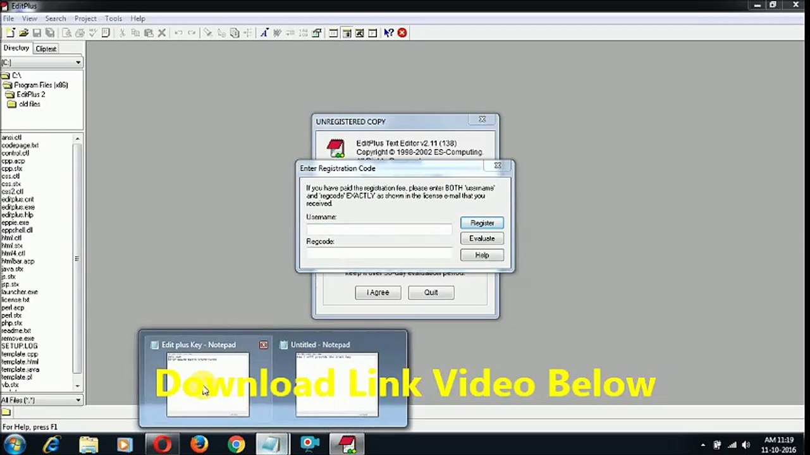Show hidden system tray icons arrow
This screenshot has height=455, width=810.
[703, 445]
